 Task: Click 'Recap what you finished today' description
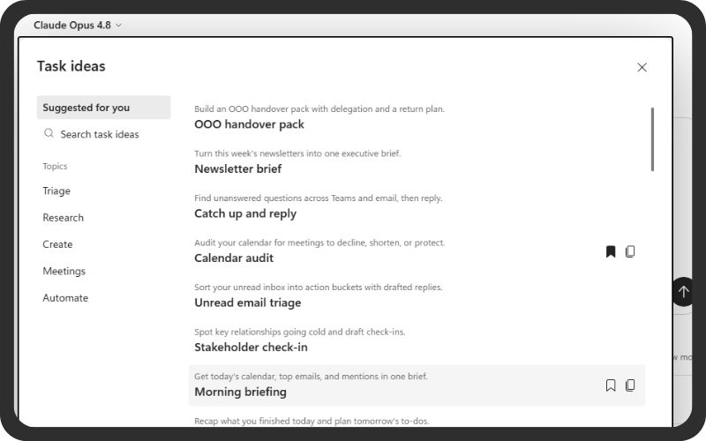pyautogui.click(x=312, y=422)
